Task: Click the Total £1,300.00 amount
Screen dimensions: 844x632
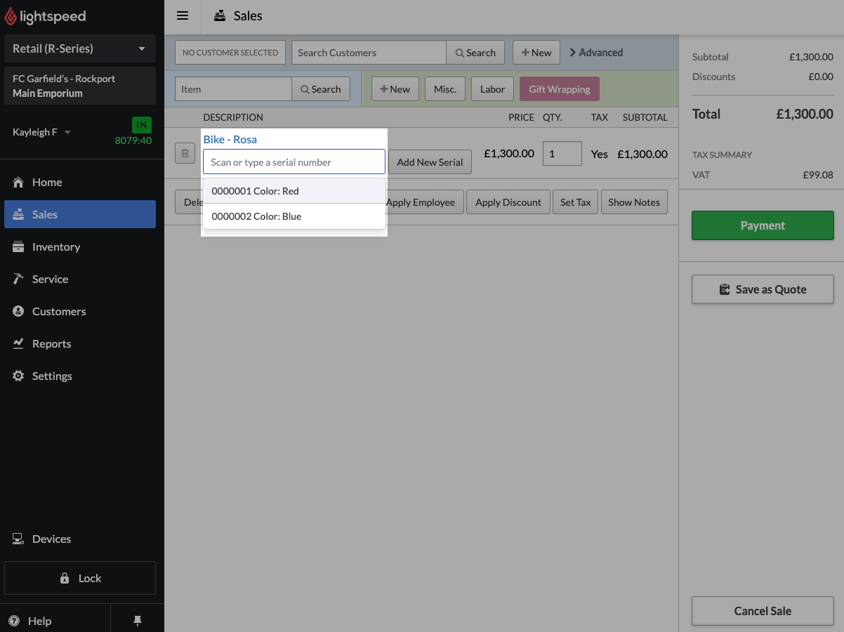Action: (804, 114)
